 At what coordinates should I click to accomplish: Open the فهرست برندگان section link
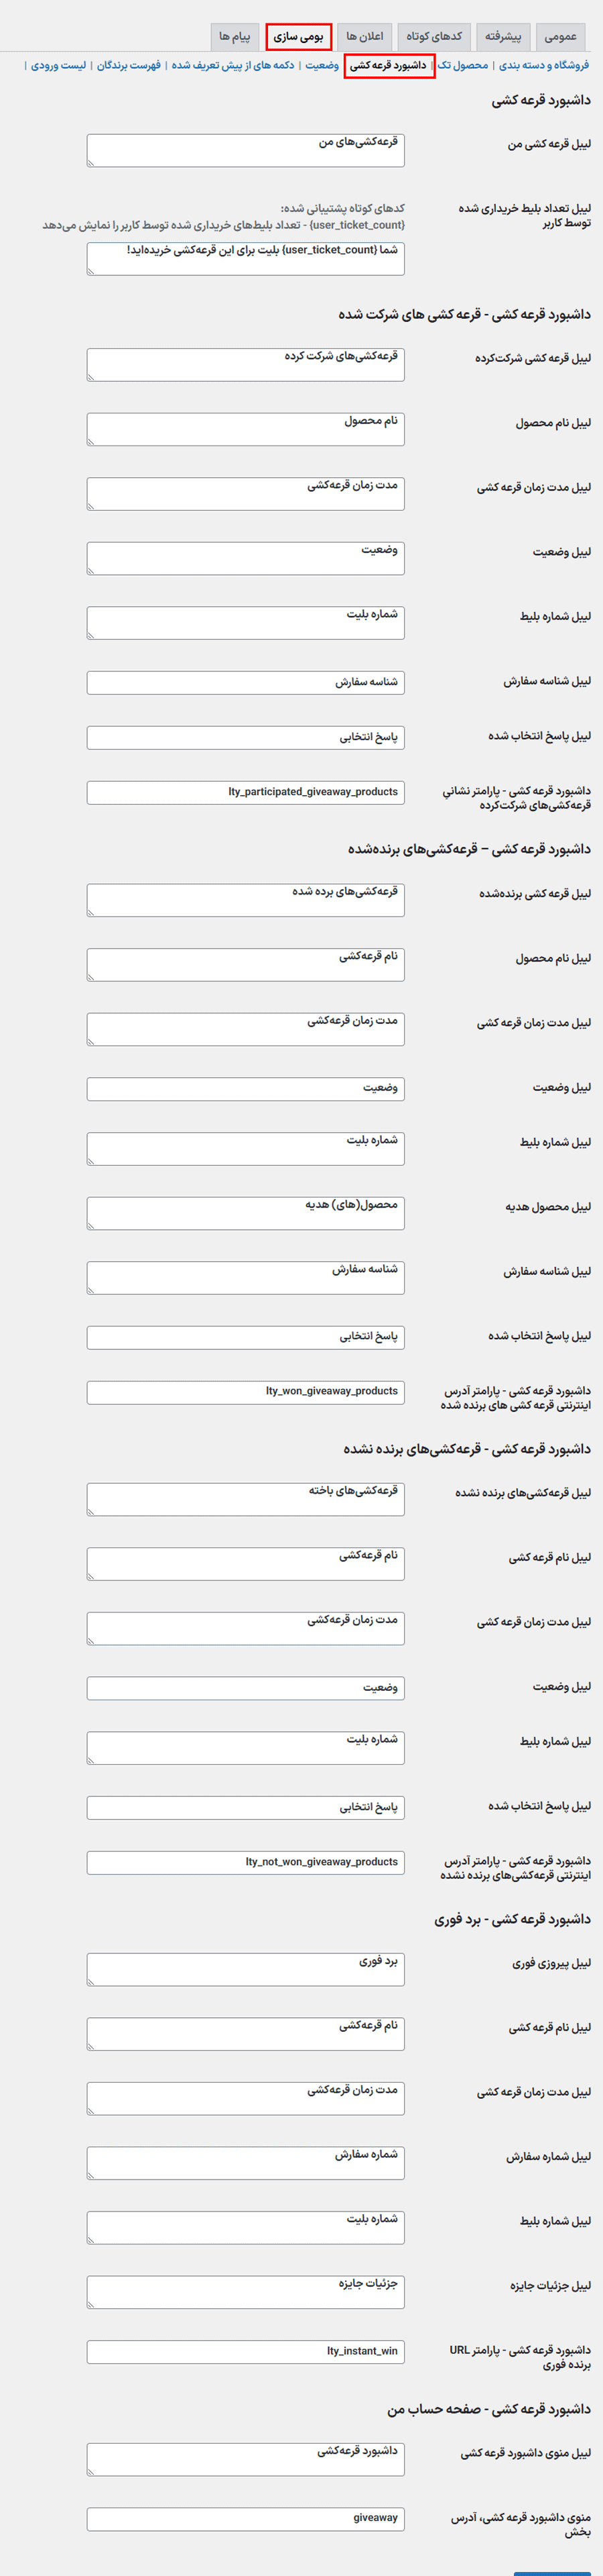(x=129, y=66)
